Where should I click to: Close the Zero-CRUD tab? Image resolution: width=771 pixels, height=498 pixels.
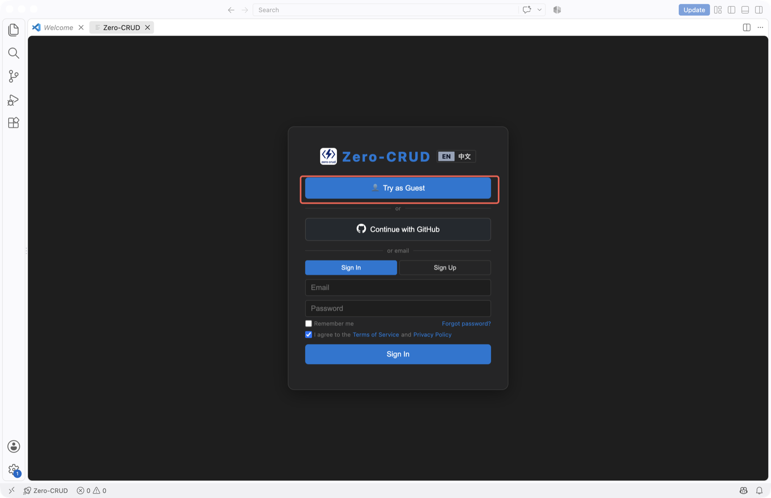coord(147,27)
